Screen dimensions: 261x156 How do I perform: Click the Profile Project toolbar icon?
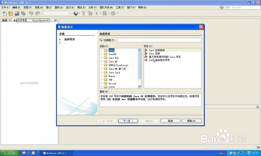[113, 13]
